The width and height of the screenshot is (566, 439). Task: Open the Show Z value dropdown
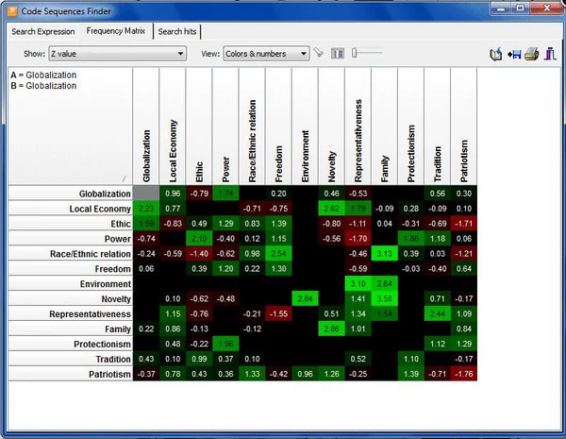[x=117, y=54]
